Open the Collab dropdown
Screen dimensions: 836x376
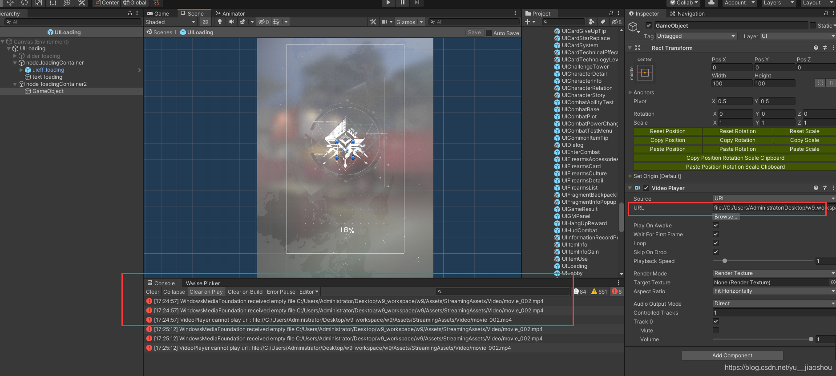(x=684, y=3)
